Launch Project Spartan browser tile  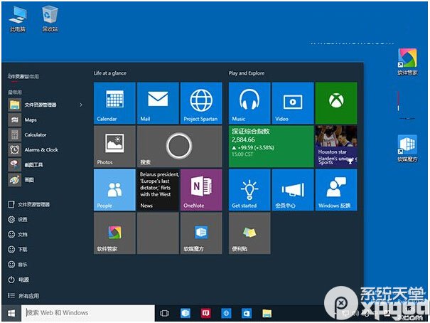[x=200, y=102]
